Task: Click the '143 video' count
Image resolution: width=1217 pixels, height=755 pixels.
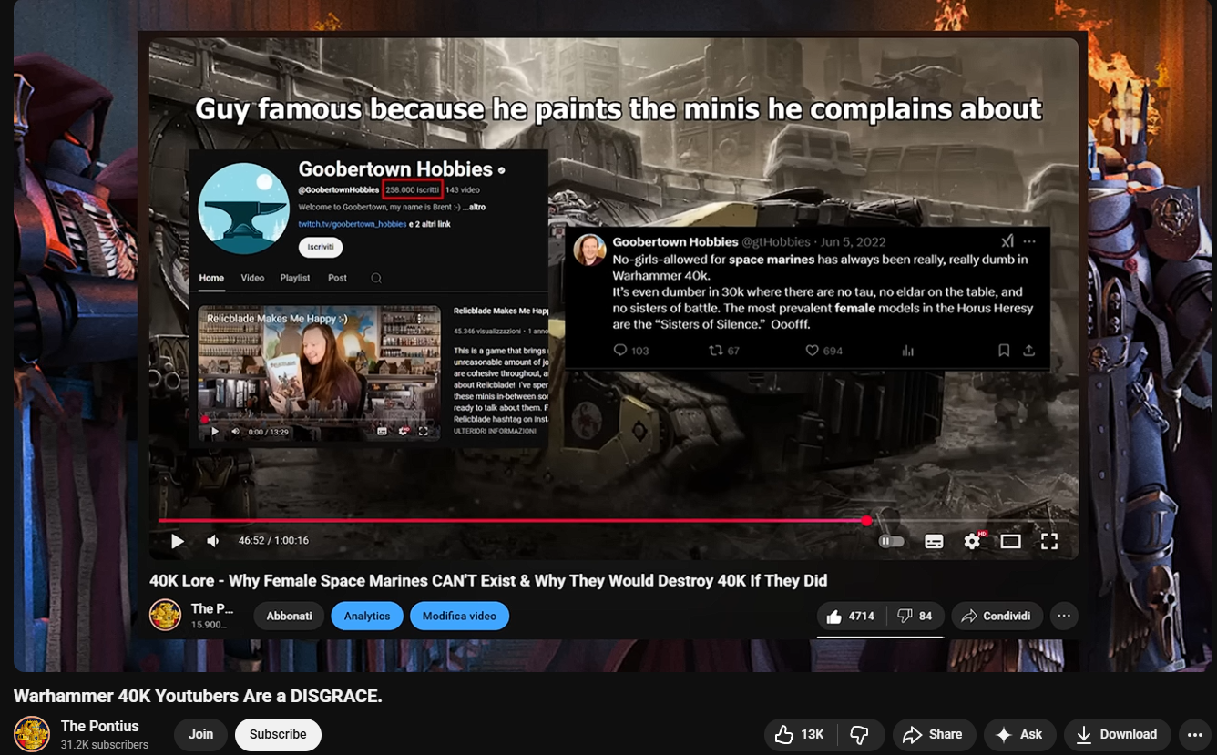Action: point(463,190)
